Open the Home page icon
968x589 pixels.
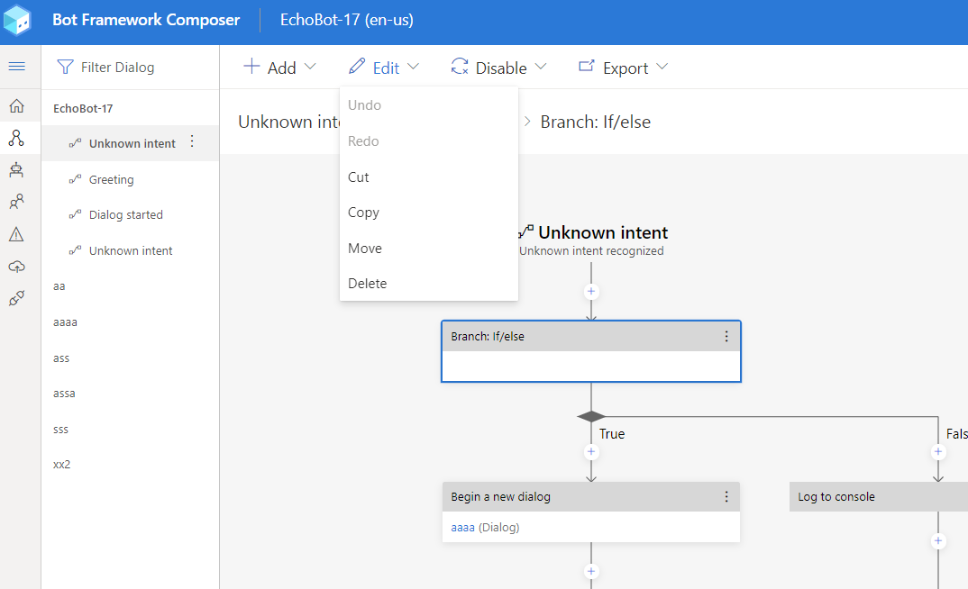16,106
